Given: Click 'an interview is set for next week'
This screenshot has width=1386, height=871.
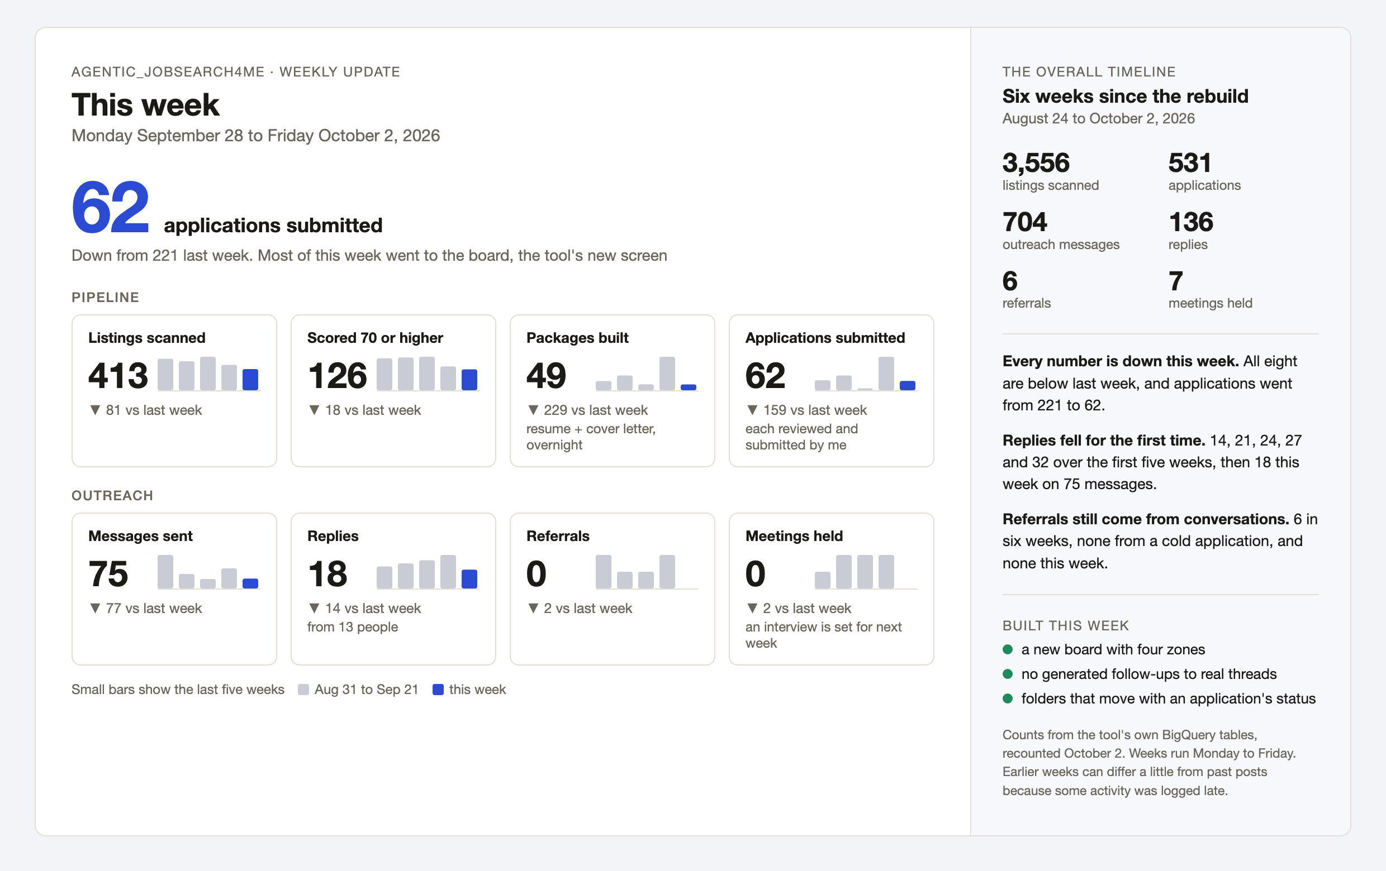Looking at the screenshot, I should (x=823, y=635).
